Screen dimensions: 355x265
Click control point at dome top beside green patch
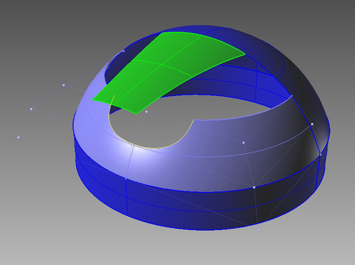point(123,51)
